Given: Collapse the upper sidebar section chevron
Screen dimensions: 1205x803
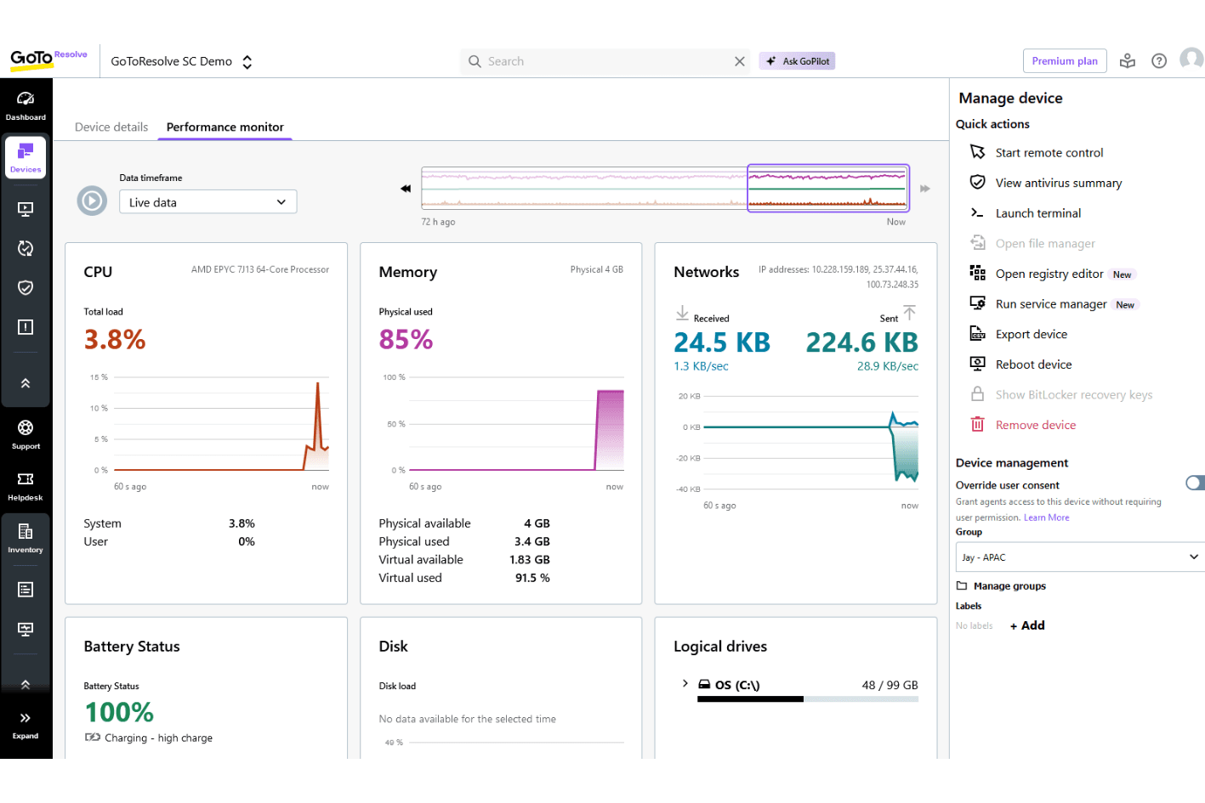Looking at the screenshot, I should click(x=26, y=383).
